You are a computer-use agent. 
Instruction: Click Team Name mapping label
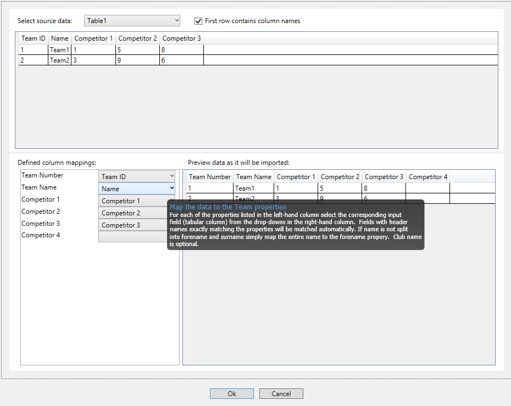tap(39, 187)
